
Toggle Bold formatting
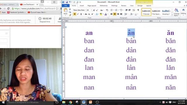coord(75,14)
